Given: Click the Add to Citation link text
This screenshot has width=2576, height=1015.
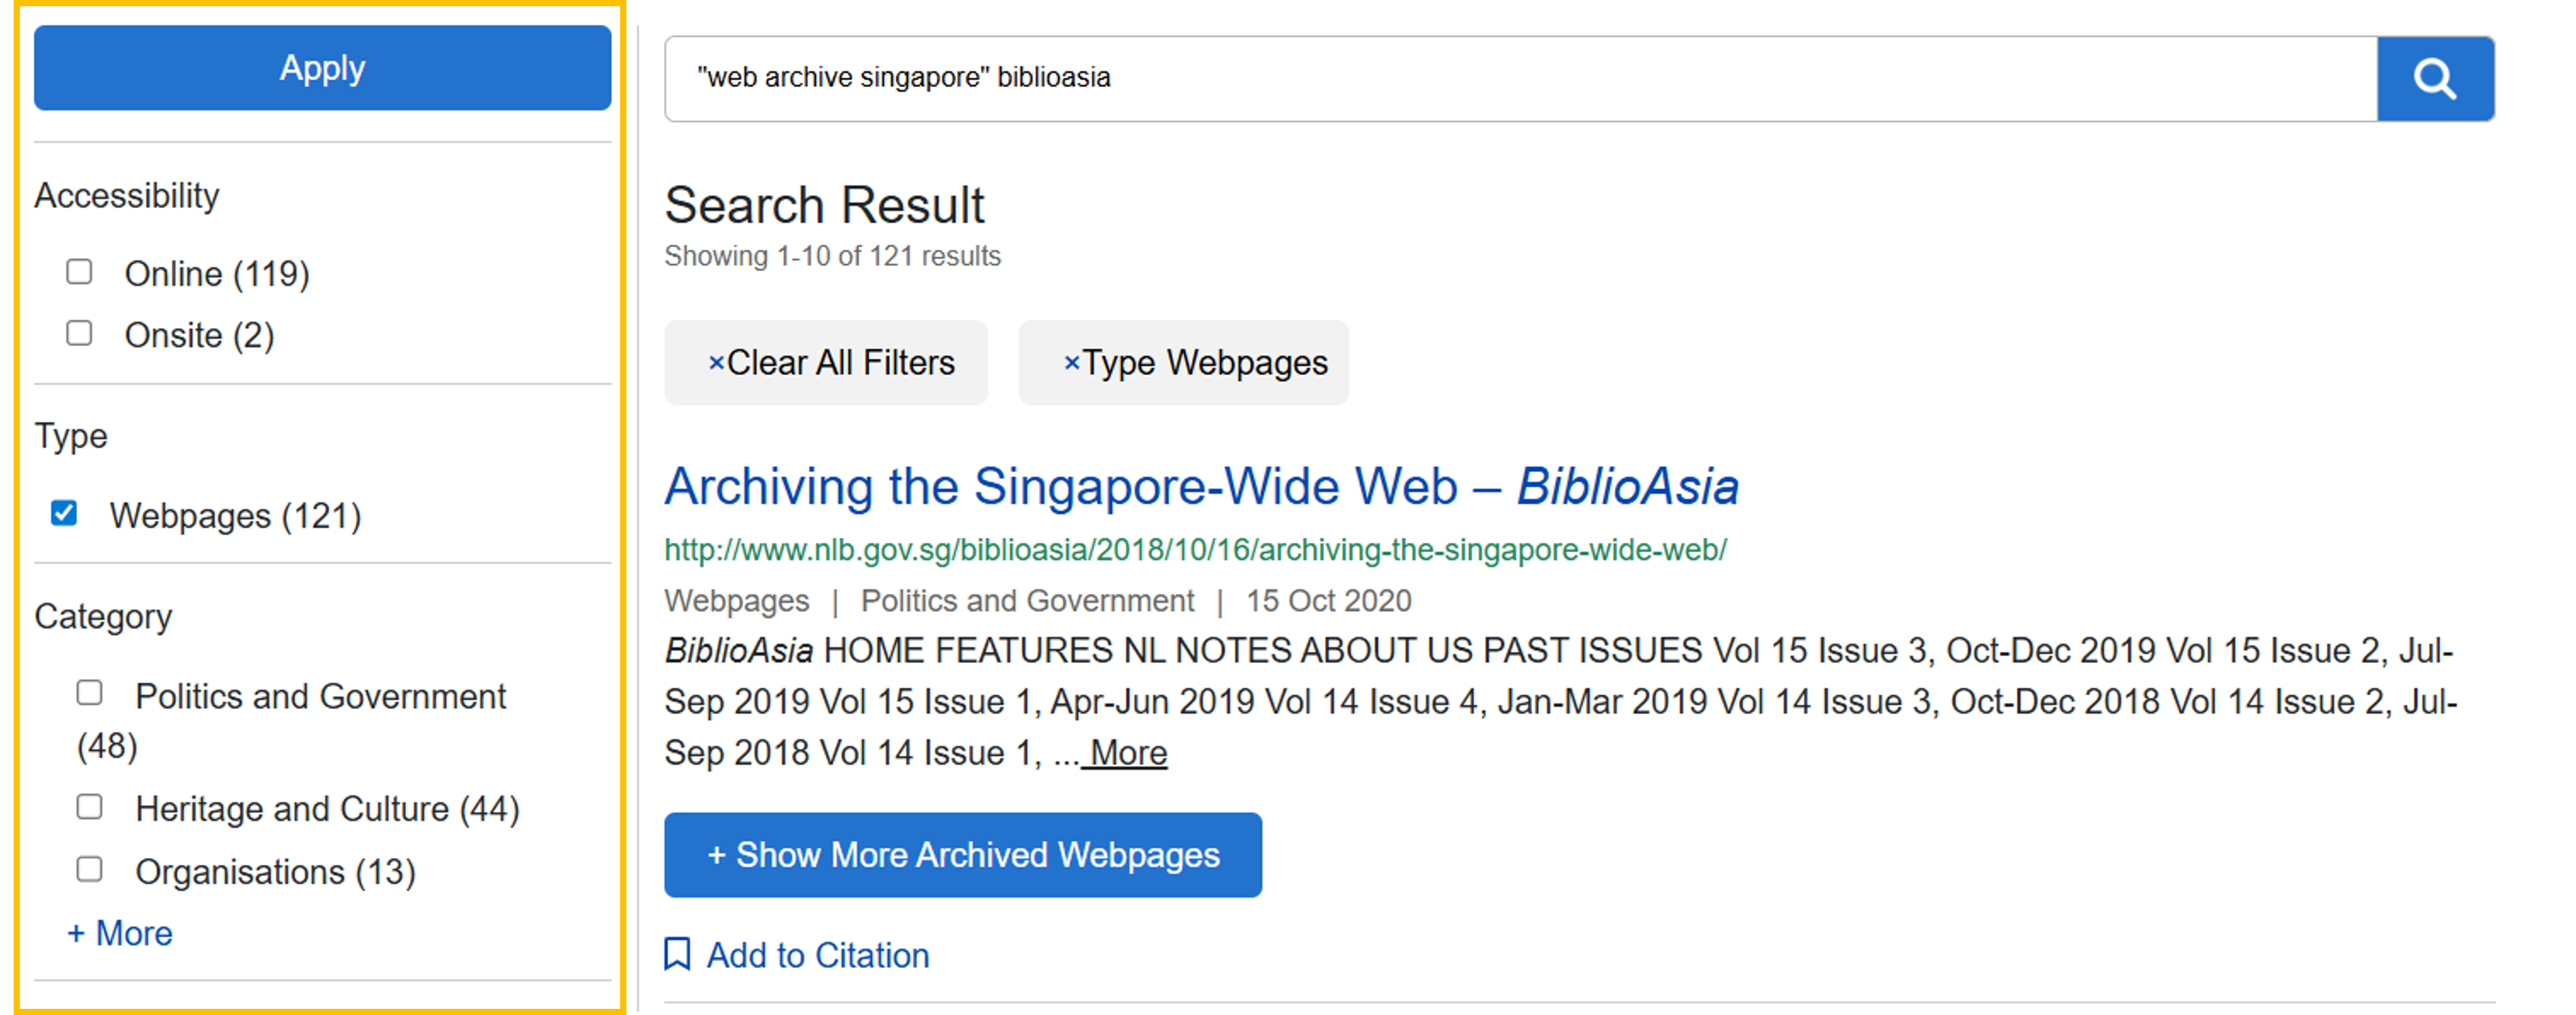Looking at the screenshot, I should click(x=817, y=955).
